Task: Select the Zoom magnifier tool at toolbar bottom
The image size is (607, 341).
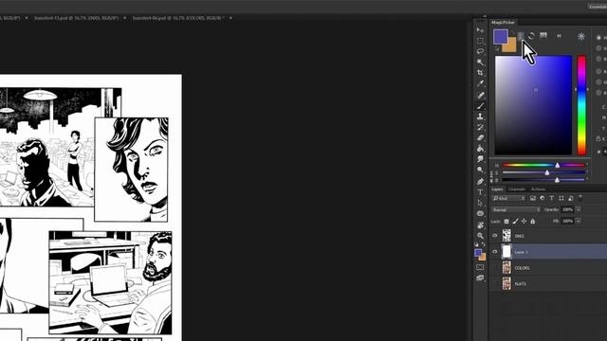Action: (x=480, y=236)
